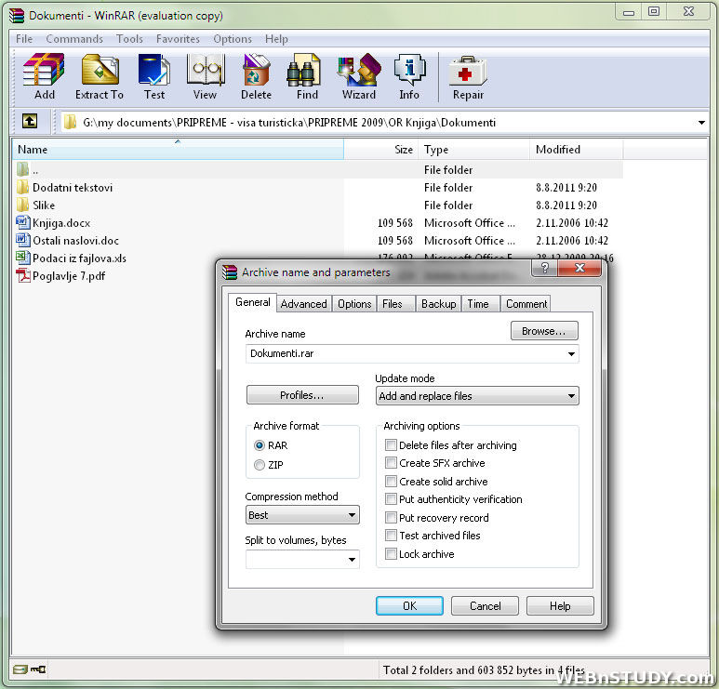
Task: Open the Favorites menu
Action: [178, 39]
